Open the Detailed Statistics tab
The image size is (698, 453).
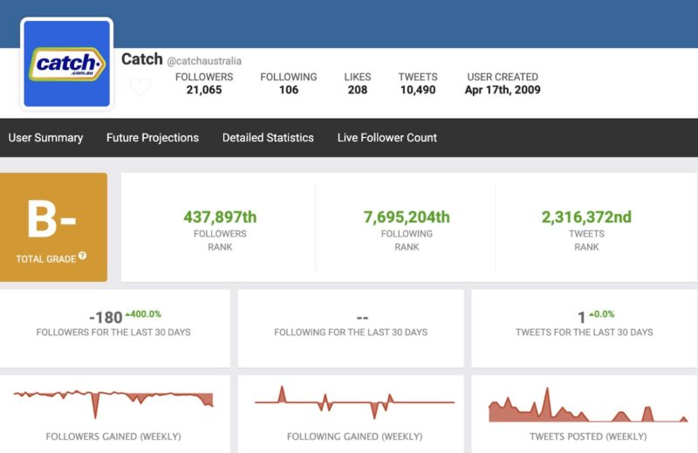[268, 137]
